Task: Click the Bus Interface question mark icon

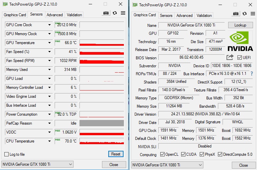Action: [252, 74]
